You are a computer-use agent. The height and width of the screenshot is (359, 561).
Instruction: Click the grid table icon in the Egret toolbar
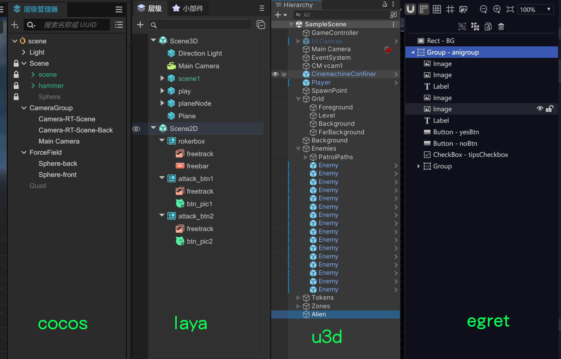(437, 9)
